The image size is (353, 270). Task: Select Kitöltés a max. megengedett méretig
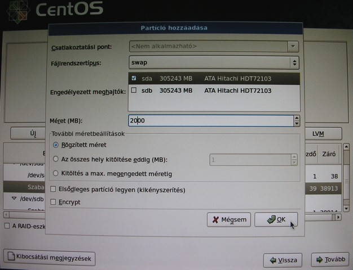55,173
